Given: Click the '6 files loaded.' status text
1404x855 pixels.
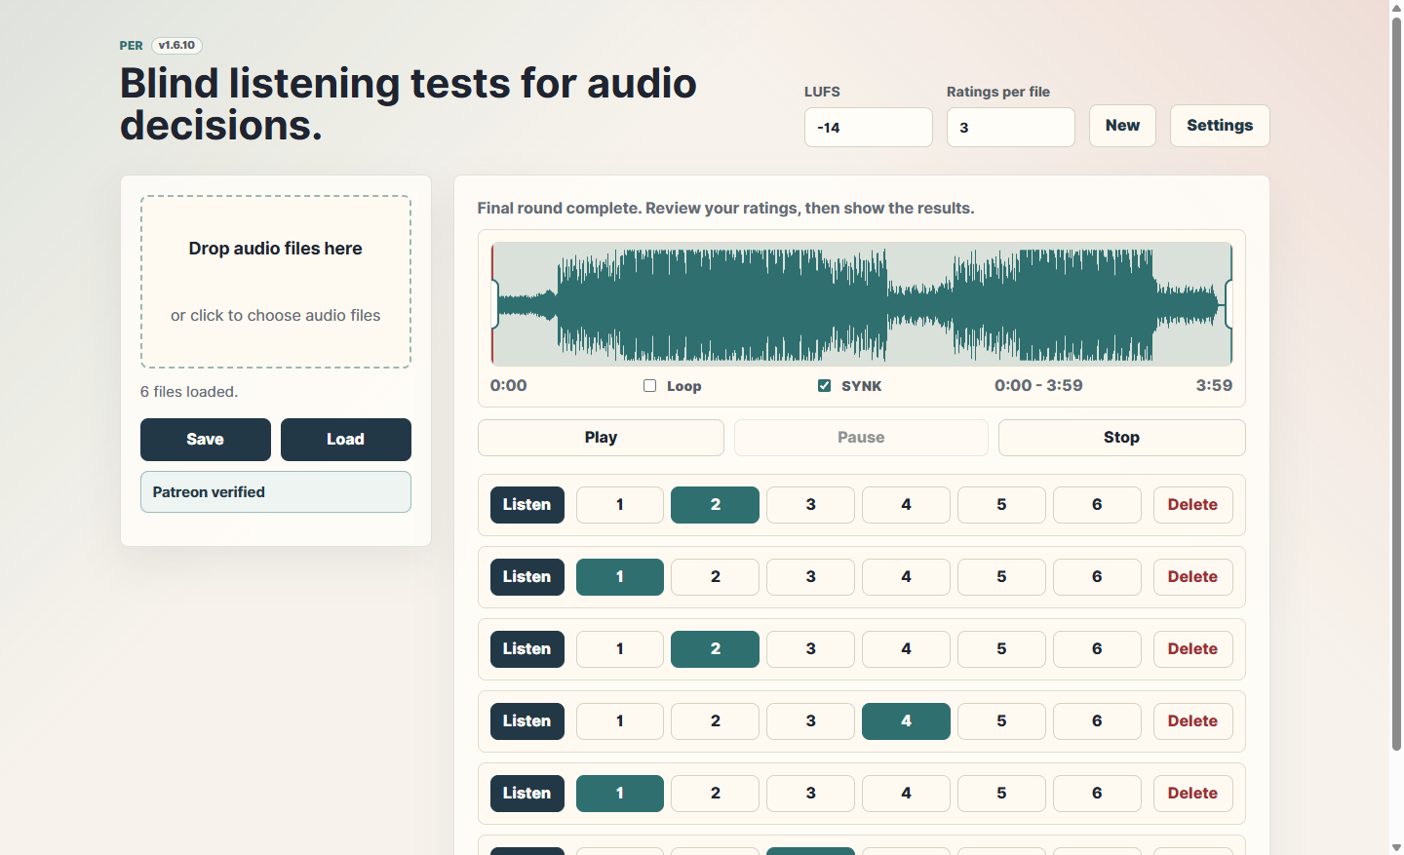Looking at the screenshot, I should tap(189, 392).
